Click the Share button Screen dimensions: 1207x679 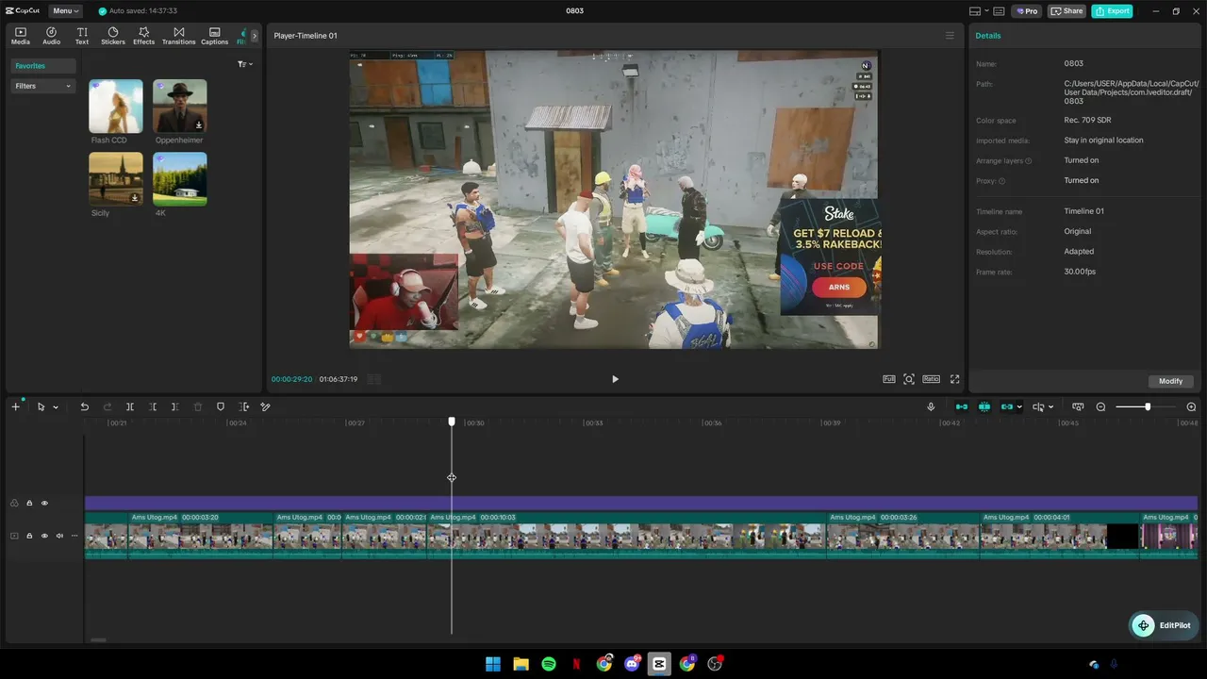point(1067,11)
